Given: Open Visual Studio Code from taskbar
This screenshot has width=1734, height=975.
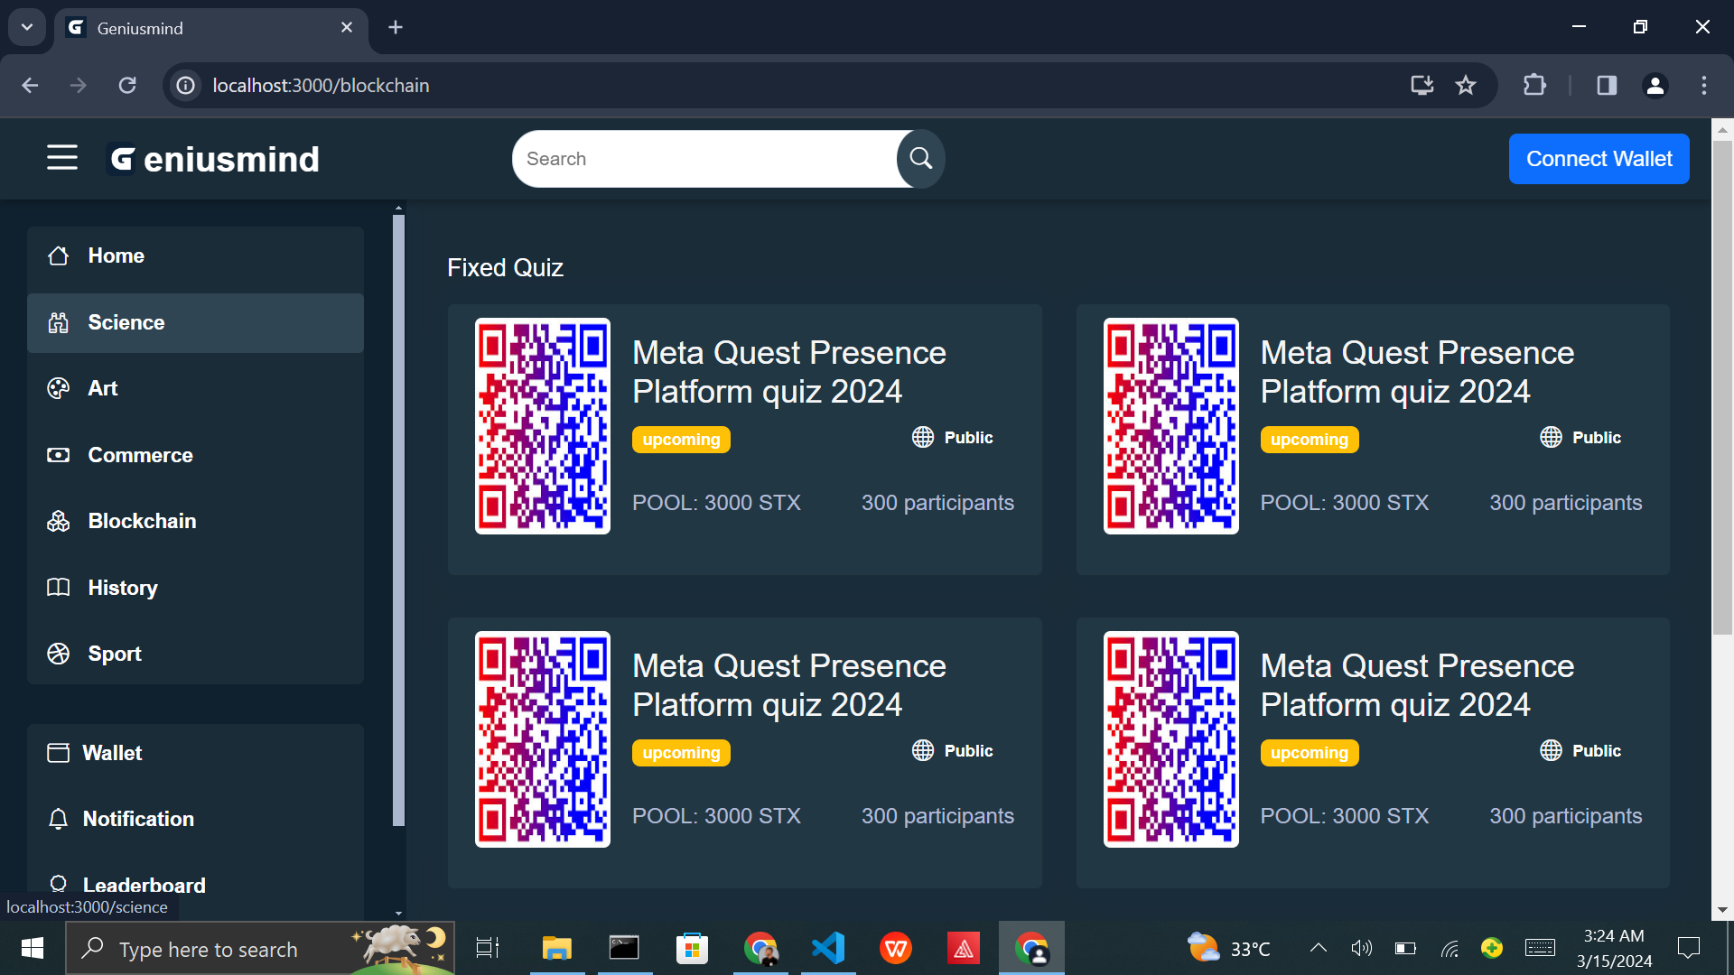Looking at the screenshot, I should [828, 948].
